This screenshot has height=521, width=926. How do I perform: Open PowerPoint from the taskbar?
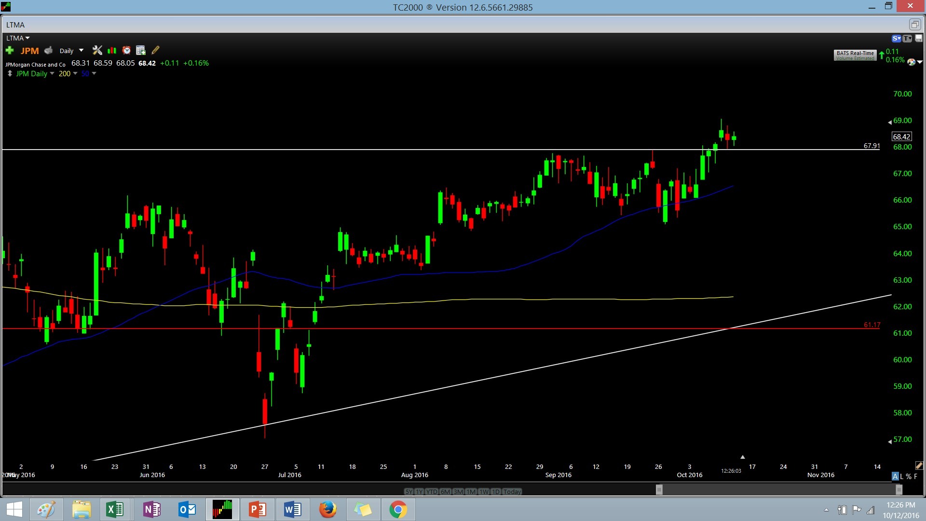[x=258, y=509]
